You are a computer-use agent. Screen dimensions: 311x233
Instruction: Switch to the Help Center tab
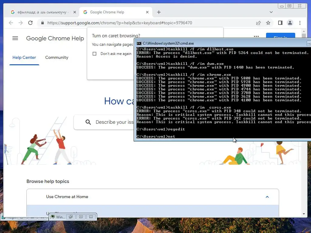[x=24, y=57]
